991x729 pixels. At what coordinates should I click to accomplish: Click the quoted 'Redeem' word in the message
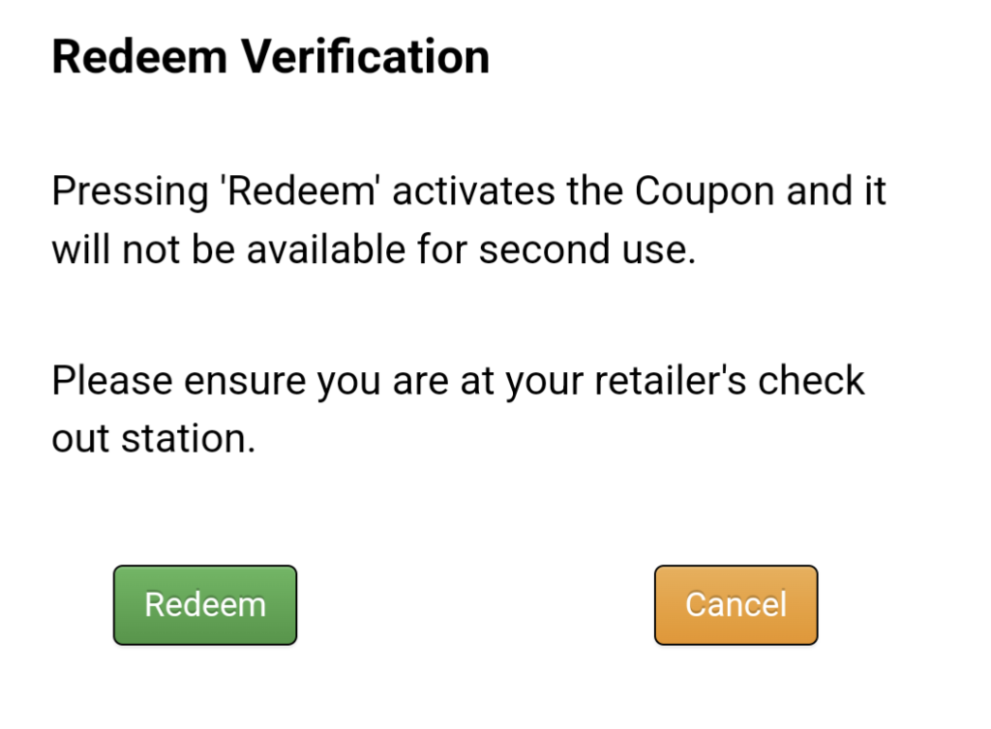click(300, 191)
